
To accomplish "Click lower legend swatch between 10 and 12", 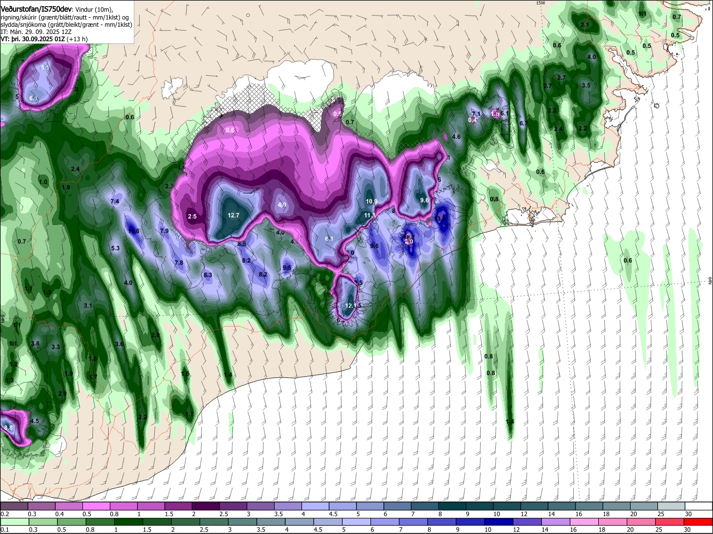I will (x=498, y=522).
